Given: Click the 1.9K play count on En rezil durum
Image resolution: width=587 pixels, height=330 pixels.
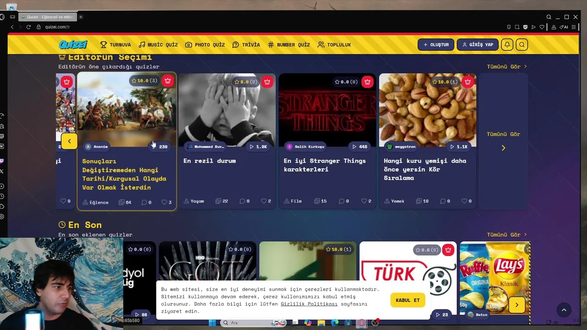Looking at the screenshot, I should click(258, 147).
